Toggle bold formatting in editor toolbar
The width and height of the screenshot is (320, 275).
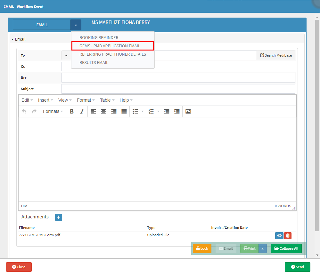coord(72,111)
